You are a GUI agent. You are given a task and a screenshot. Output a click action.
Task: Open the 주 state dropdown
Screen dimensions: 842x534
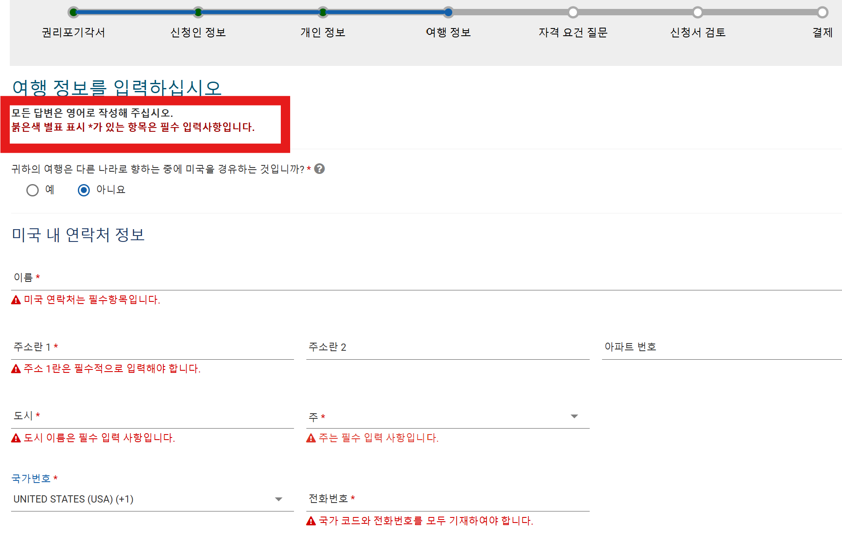click(x=574, y=416)
